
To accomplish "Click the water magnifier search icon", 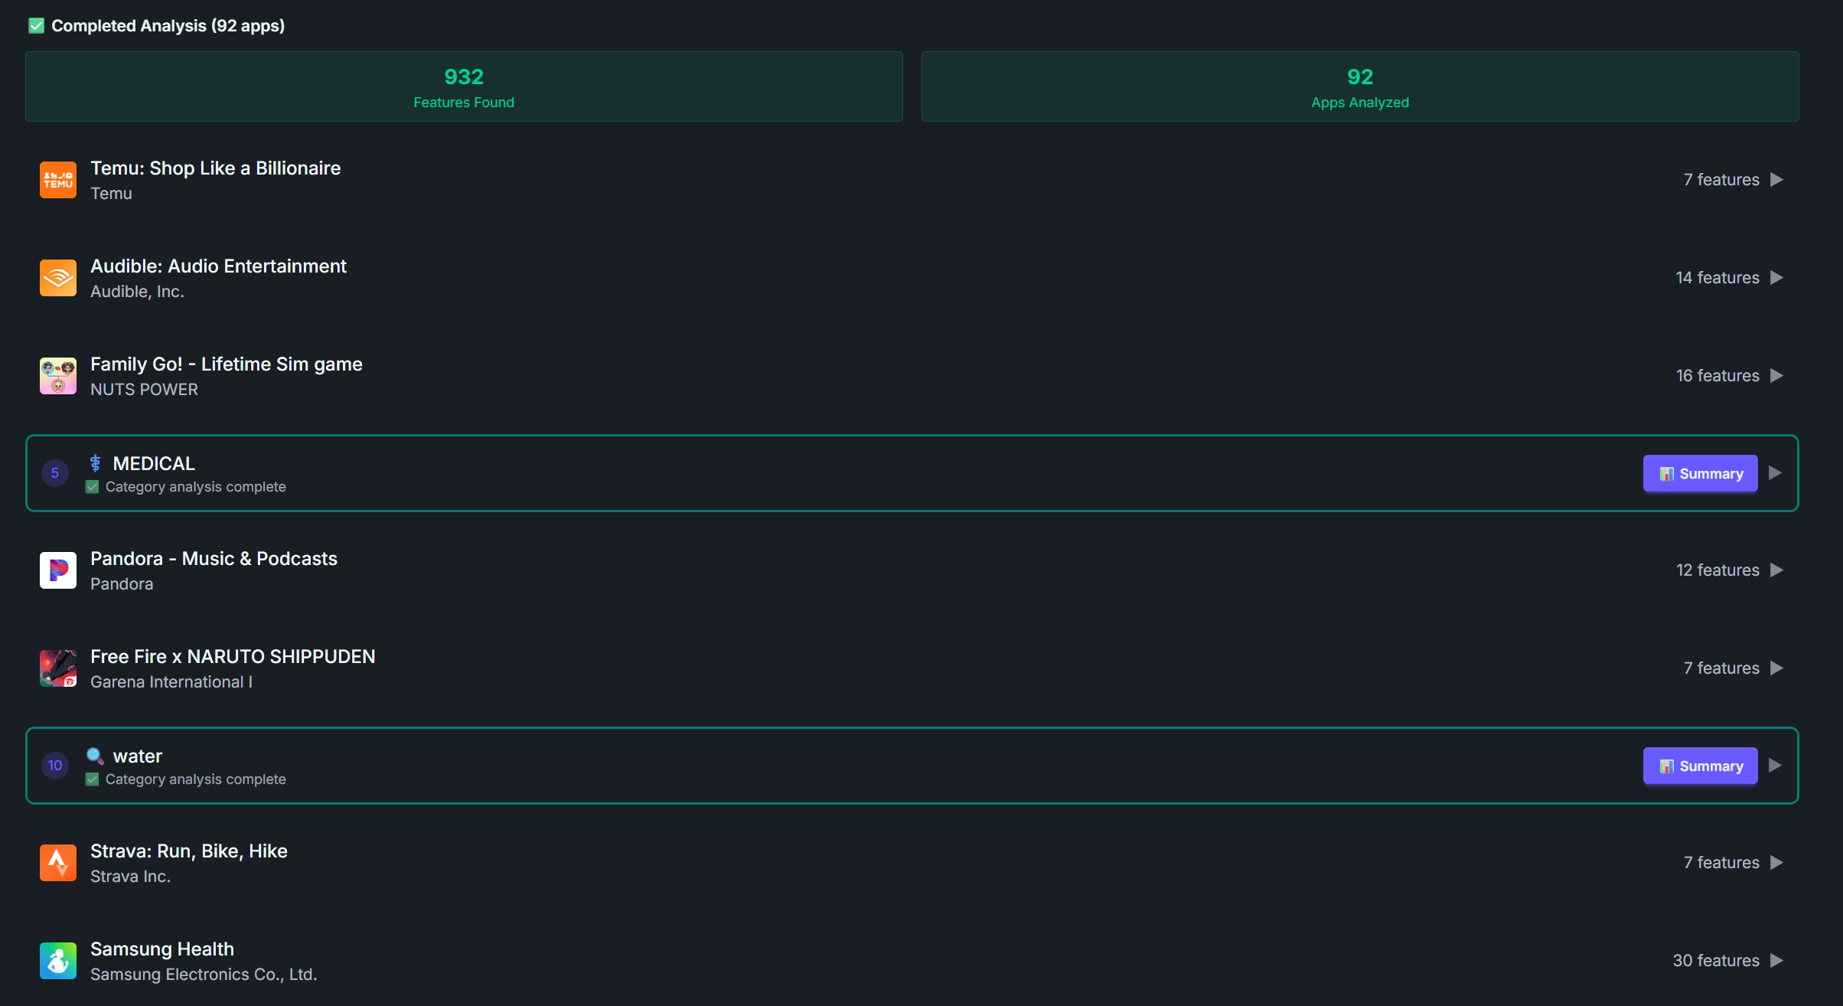I will [x=95, y=756].
